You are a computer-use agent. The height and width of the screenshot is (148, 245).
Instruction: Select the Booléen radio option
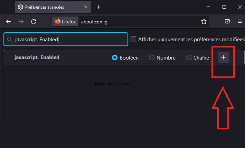[114, 57]
